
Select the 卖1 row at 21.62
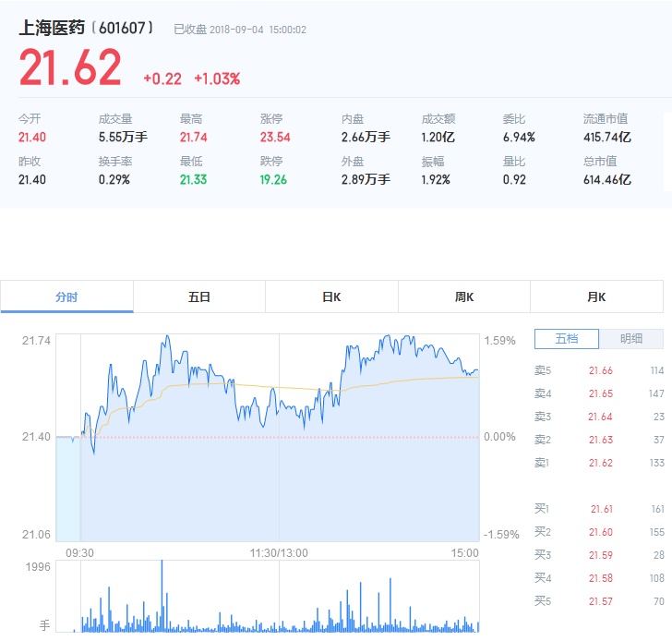click(599, 463)
